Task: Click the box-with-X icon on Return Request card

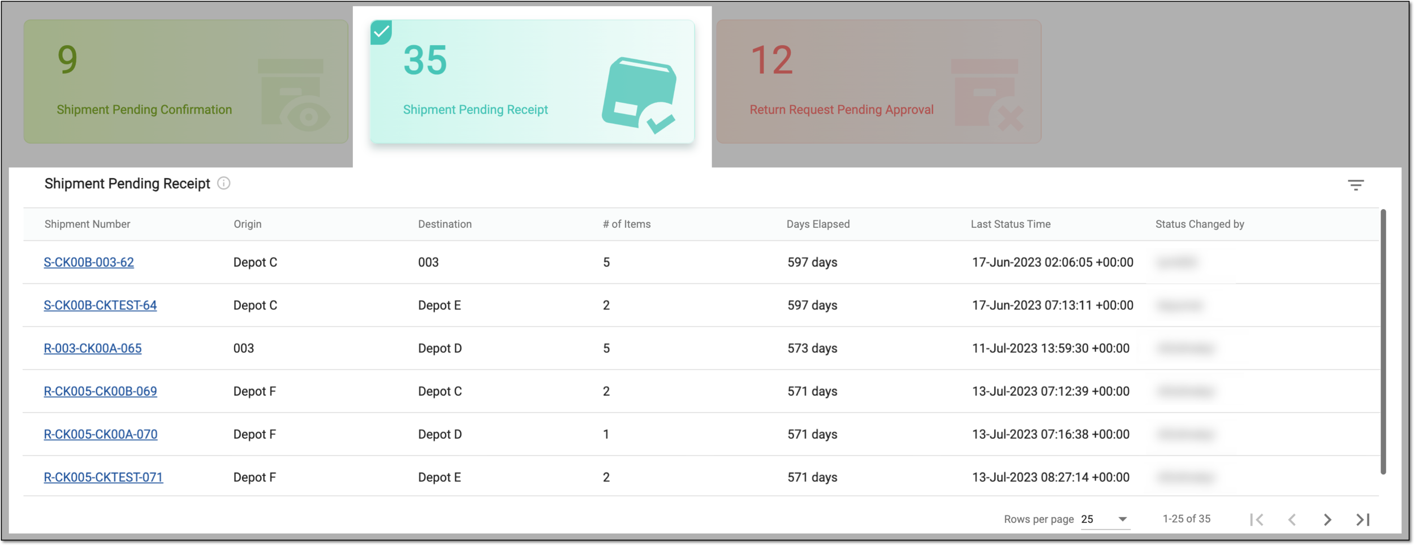Action: 988,94
